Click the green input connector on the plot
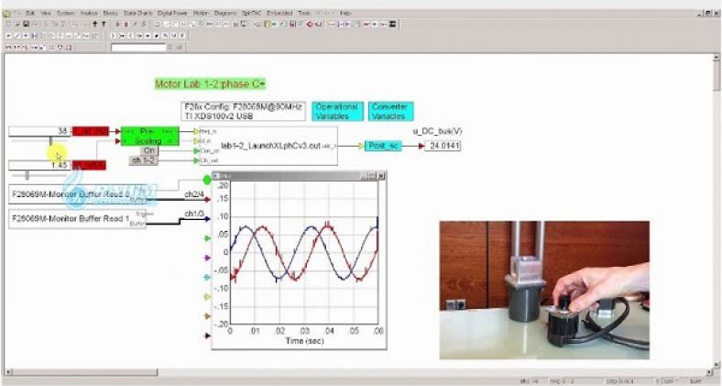The image size is (722, 386). point(208,238)
